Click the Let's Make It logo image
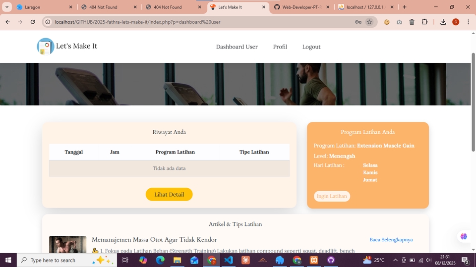Viewport: 476px width, 267px height. (46, 47)
